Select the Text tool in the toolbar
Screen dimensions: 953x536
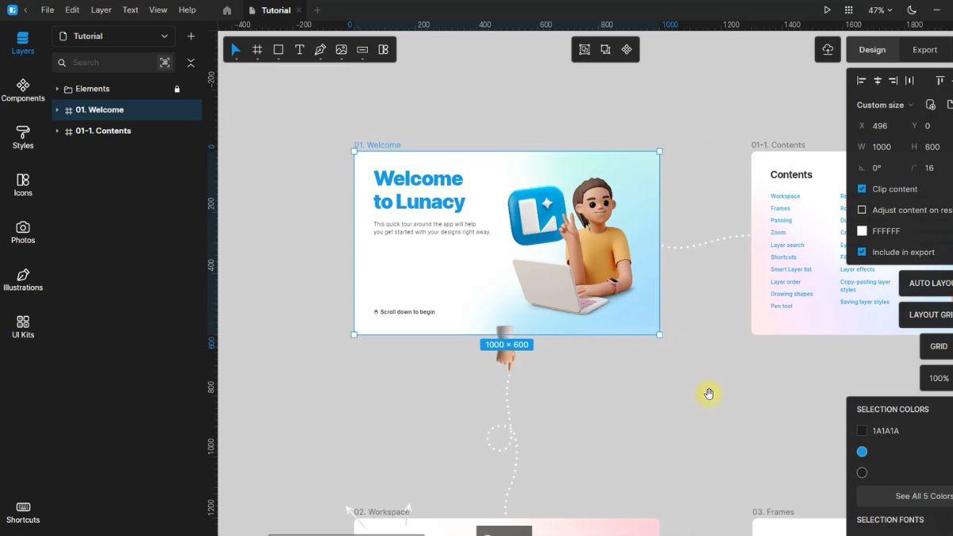pos(299,49)
